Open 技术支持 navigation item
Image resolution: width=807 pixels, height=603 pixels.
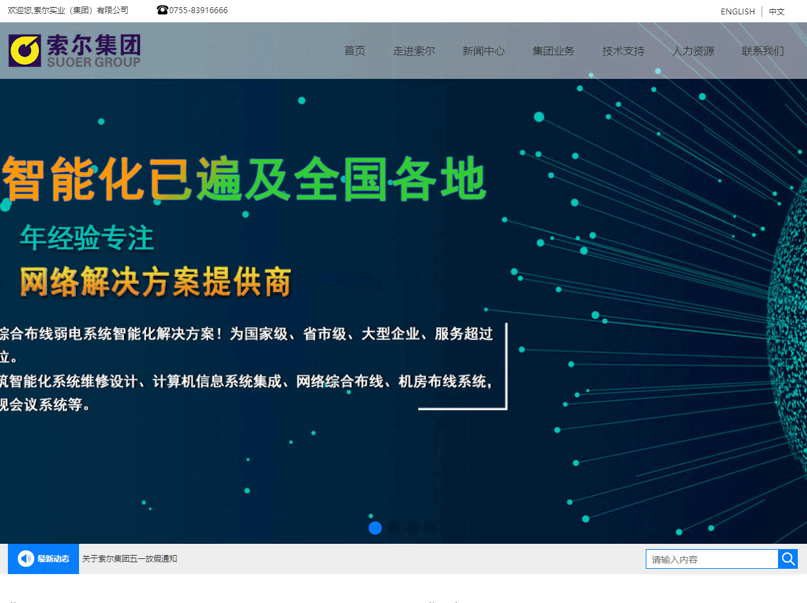tap(623, 51)
